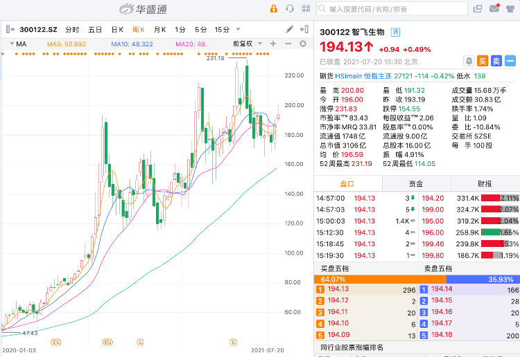Viewport: 520px width, 357px height.
Task: Open the grid layout icon
Action: coord(306,8)
